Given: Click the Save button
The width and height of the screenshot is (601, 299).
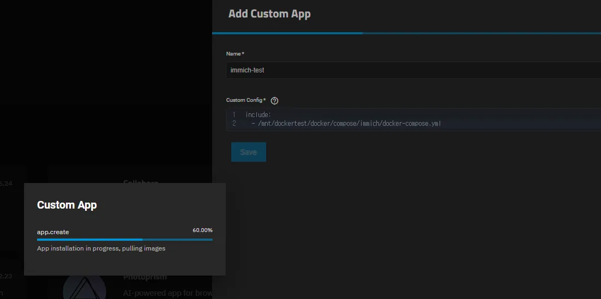Looking at the screenshot, I should [248, 152].
